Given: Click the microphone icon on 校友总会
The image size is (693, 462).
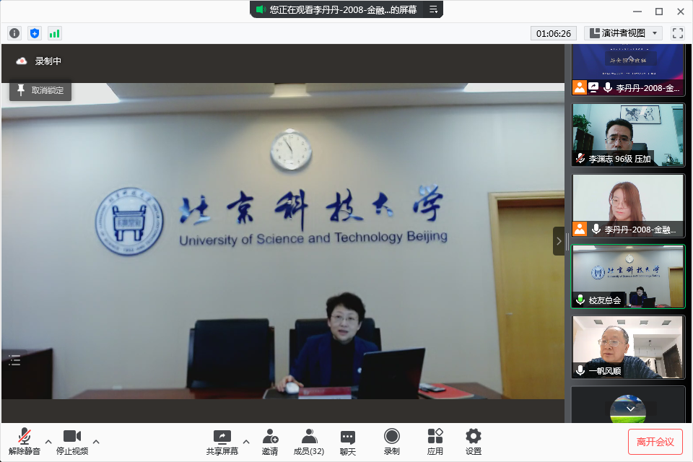Looking at the screenshot, I should point(580,300).
